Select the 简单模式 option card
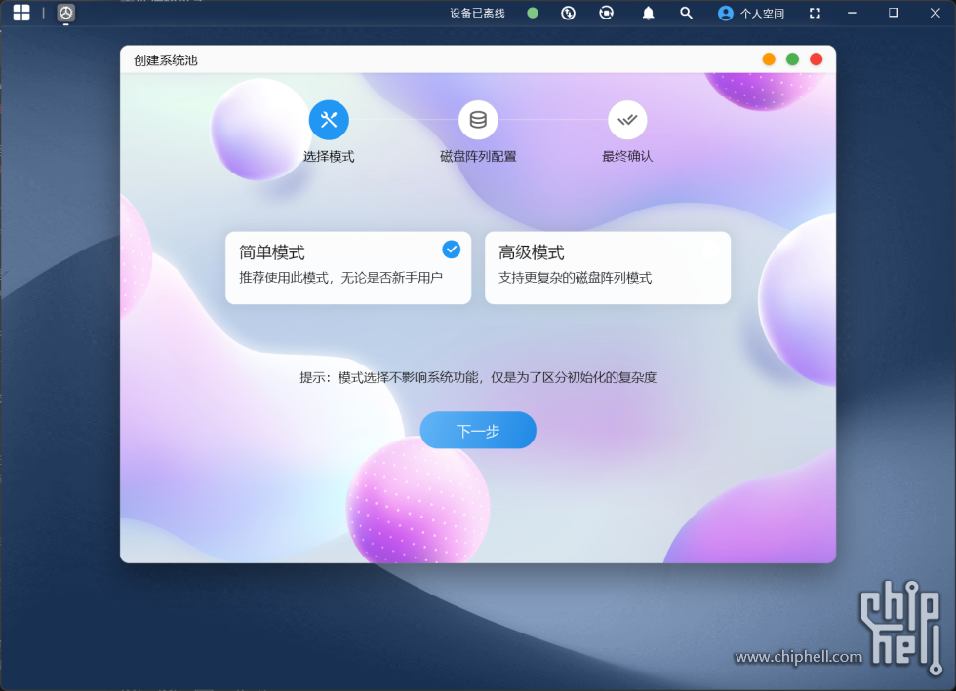 pos(348,267)
